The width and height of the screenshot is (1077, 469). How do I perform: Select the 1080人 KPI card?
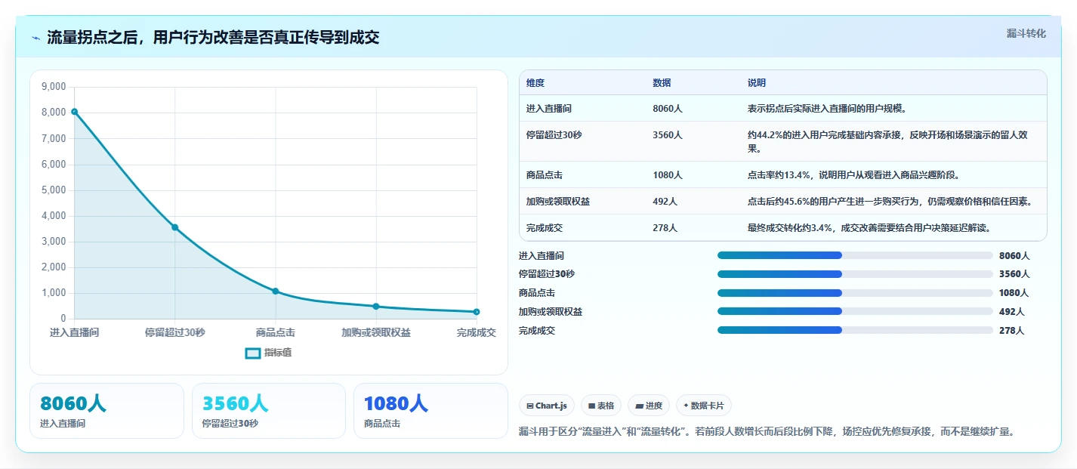pyautogui.click(x=430, y=411)
